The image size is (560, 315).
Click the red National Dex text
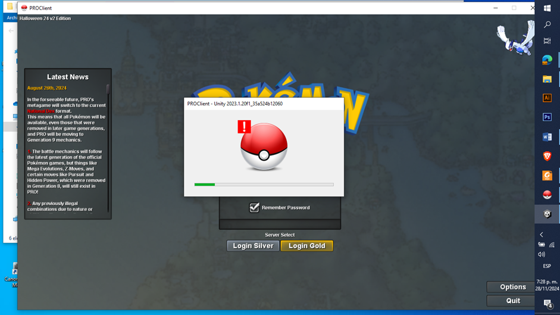pyautogui.click(x=41, y=111)
